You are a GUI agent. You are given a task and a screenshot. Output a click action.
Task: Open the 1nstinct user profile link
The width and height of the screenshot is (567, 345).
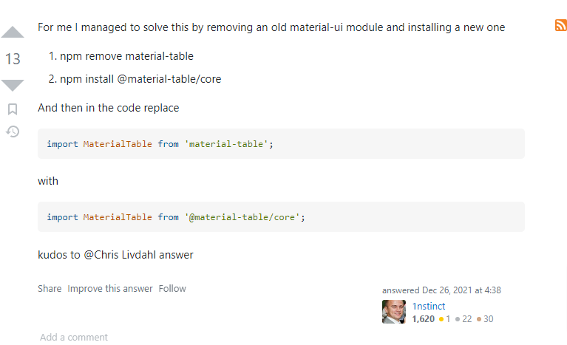click(x=429, y=306)
